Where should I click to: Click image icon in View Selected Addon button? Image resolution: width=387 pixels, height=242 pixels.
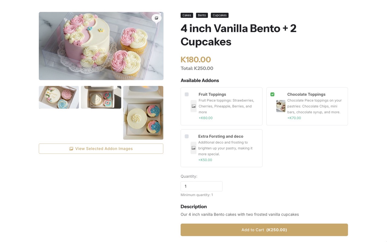[71, 149]
